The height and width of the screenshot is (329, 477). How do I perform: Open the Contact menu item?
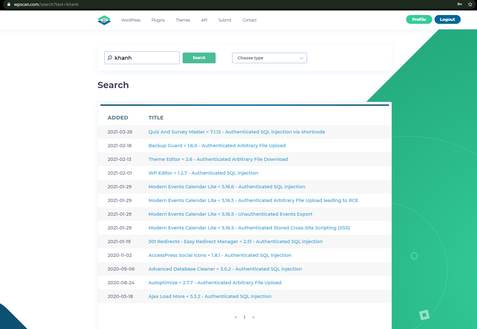pyautogui.click(x=250, y=20)
